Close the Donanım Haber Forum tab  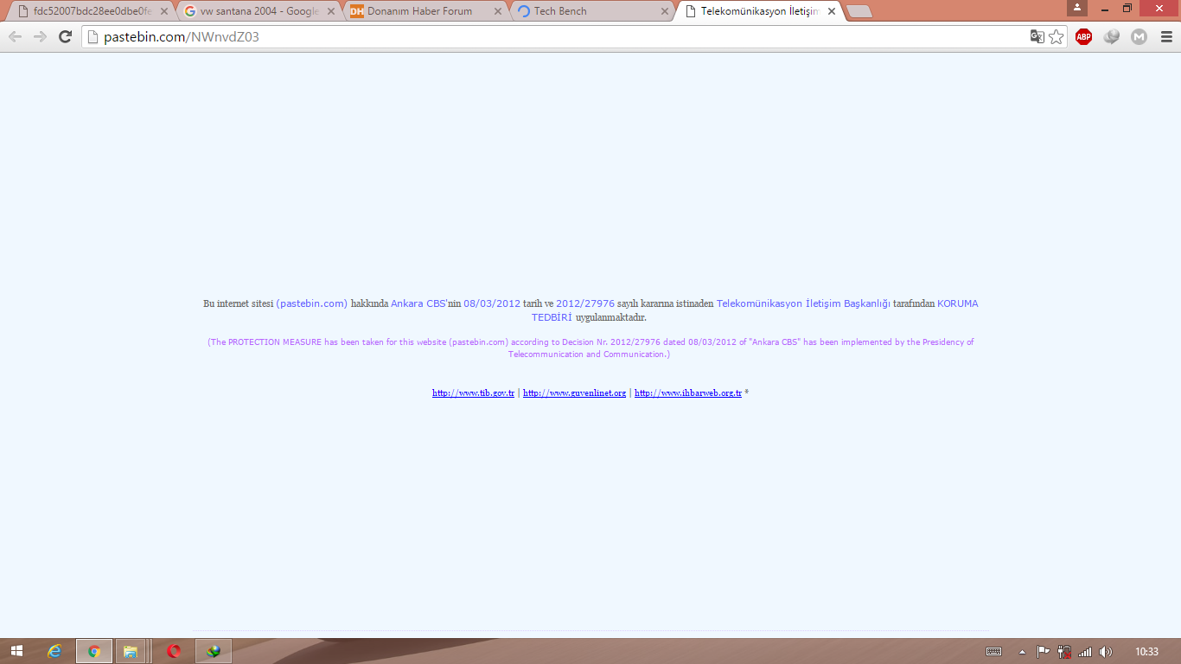click(497, 11)
